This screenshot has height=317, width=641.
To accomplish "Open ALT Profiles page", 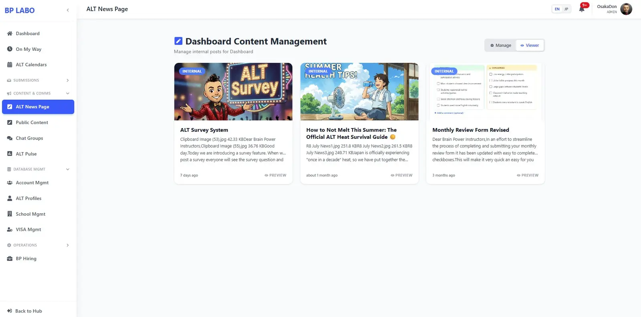I will pos(38,198).
